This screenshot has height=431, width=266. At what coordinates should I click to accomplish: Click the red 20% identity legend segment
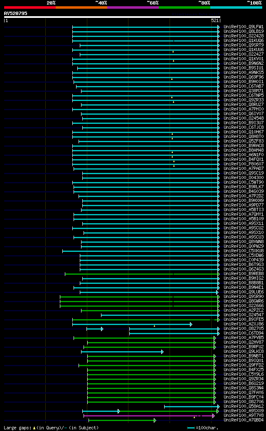(x=30, y=7)
